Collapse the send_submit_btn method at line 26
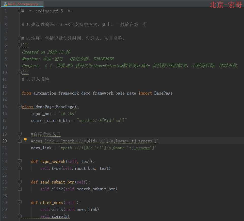Image resolution: width=244 pixels, height=221 pixels. (20, 182)
